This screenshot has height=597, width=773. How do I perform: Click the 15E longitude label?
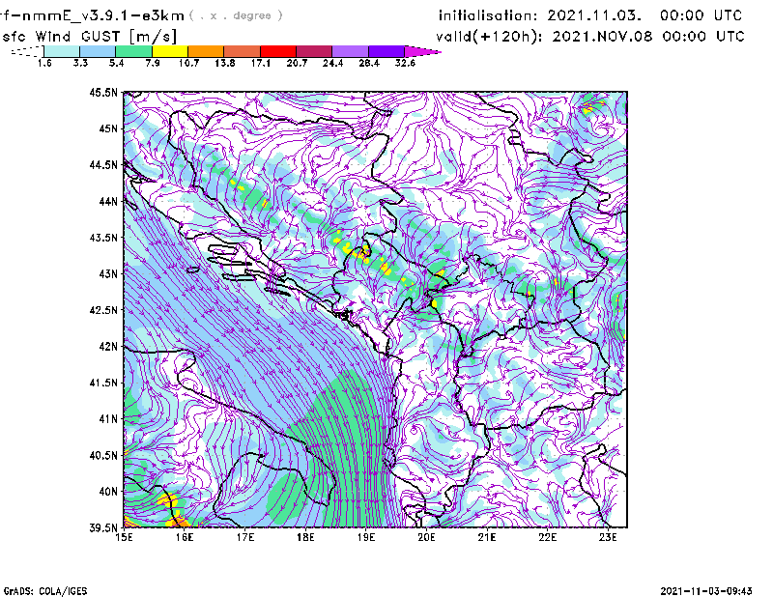coord(125,537)
